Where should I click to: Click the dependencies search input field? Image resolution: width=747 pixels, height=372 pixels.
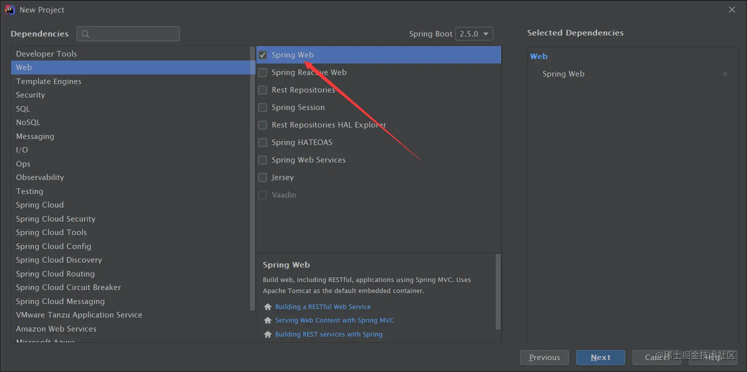(128, 34)
